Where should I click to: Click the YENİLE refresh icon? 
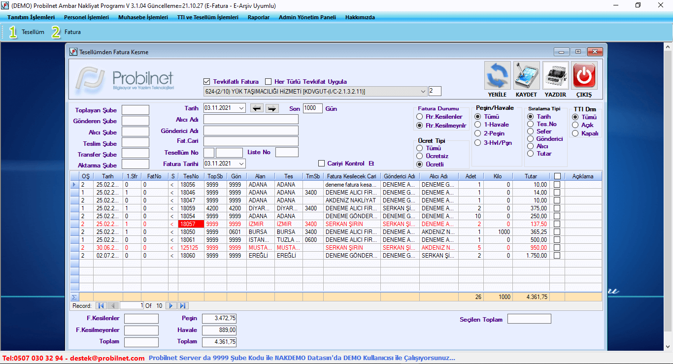[x=497, y=76]
